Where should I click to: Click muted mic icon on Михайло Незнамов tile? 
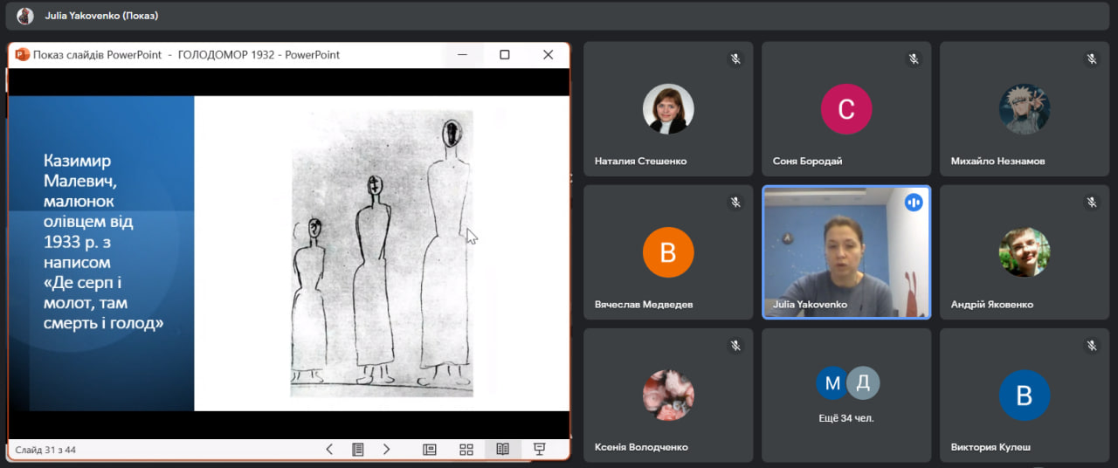coord(1092,58)
